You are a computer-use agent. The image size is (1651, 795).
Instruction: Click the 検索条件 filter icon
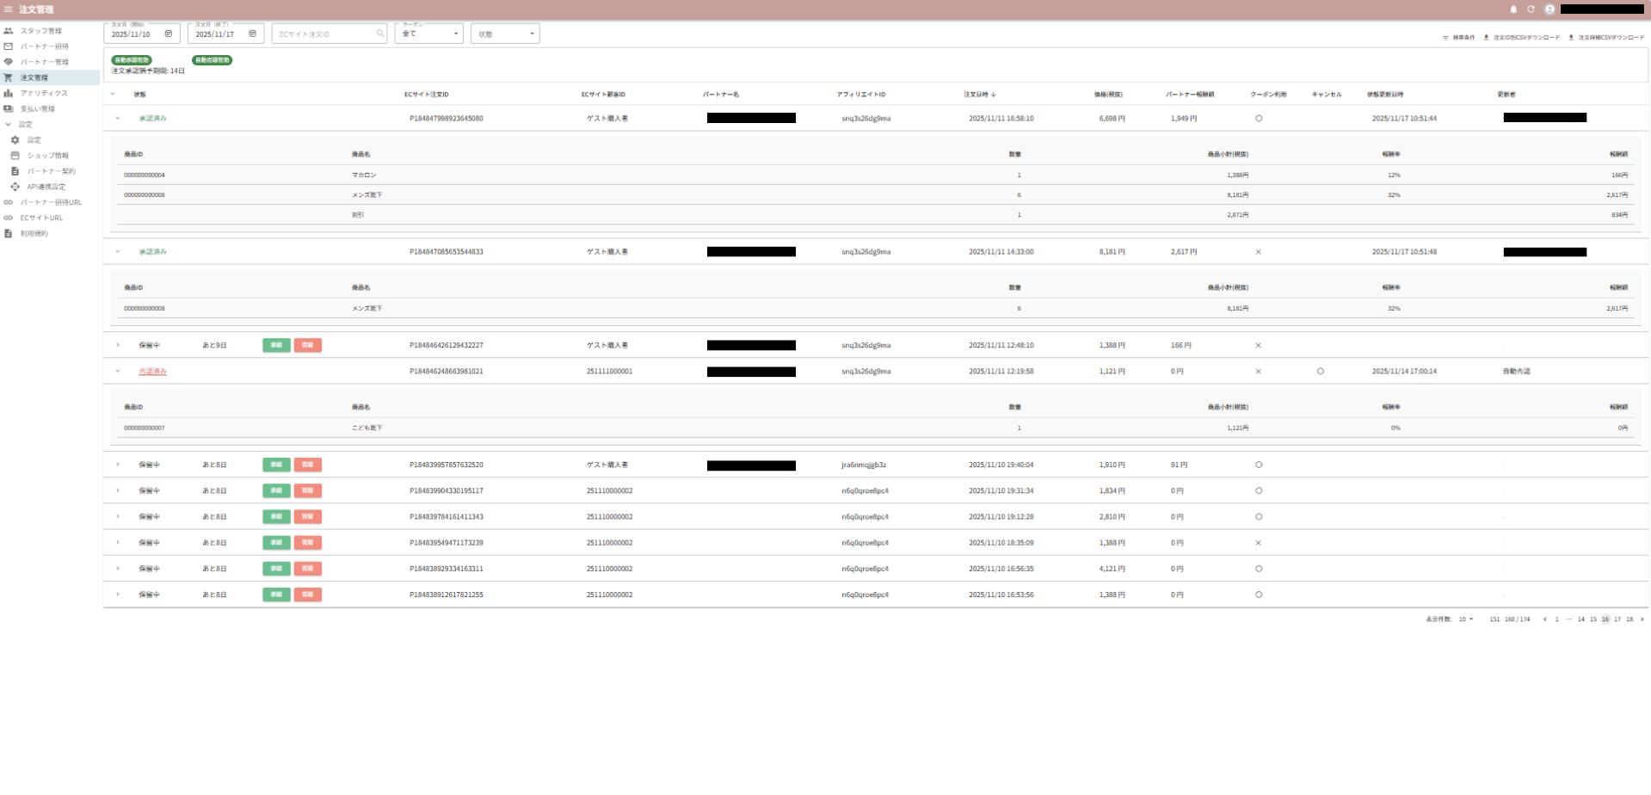pos(1445,38)
